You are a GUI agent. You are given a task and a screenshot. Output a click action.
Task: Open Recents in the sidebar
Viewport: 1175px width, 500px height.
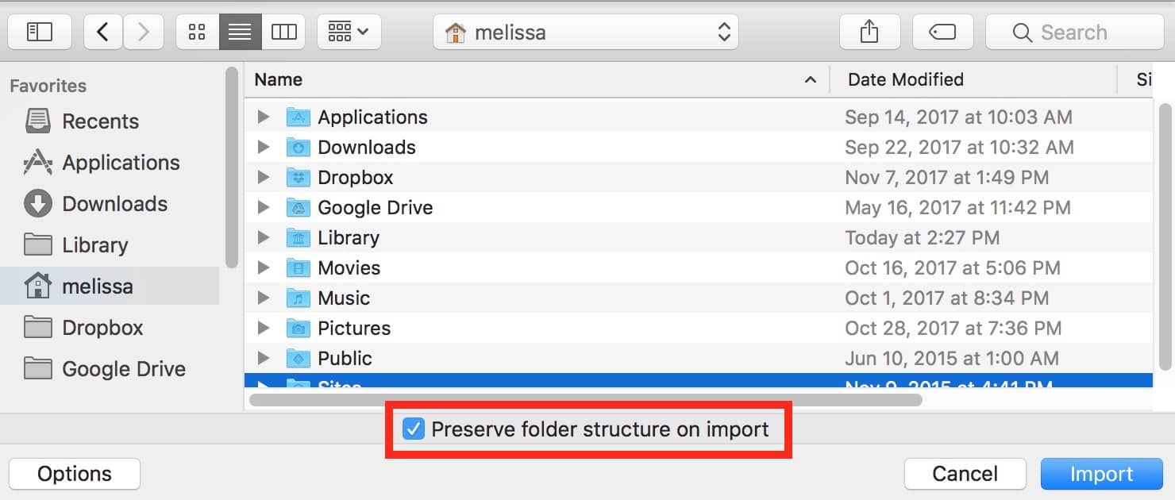click(x=100, y=121)
